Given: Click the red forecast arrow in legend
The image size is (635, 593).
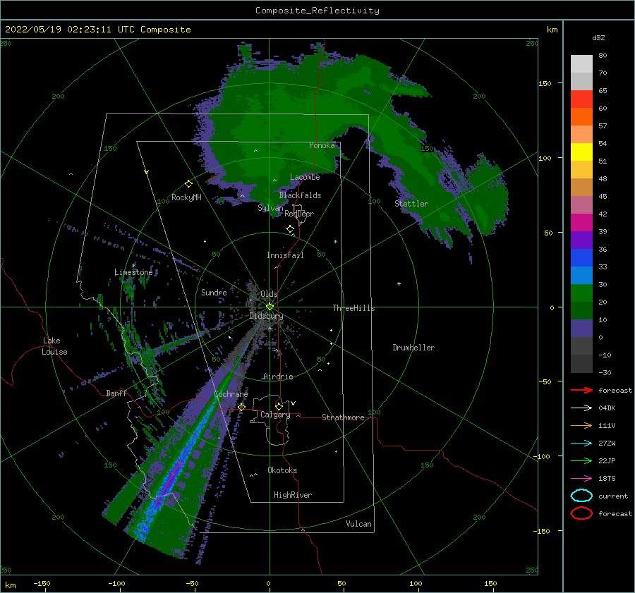Looking at the screenshot, I should click(x=581, y=390).
